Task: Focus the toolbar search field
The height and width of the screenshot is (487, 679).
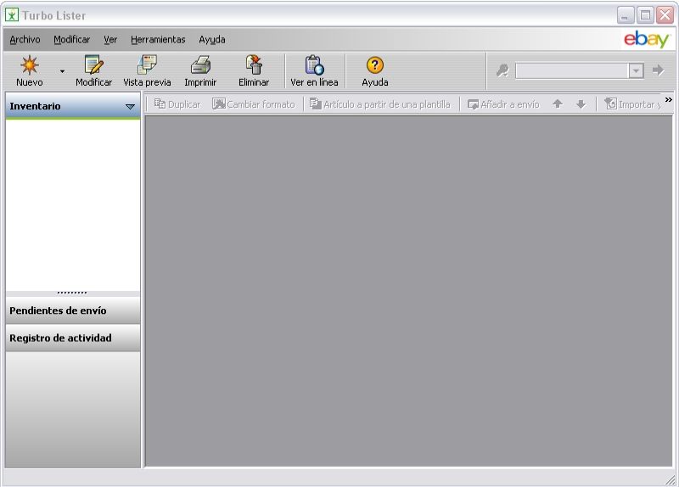Action: 571,70
